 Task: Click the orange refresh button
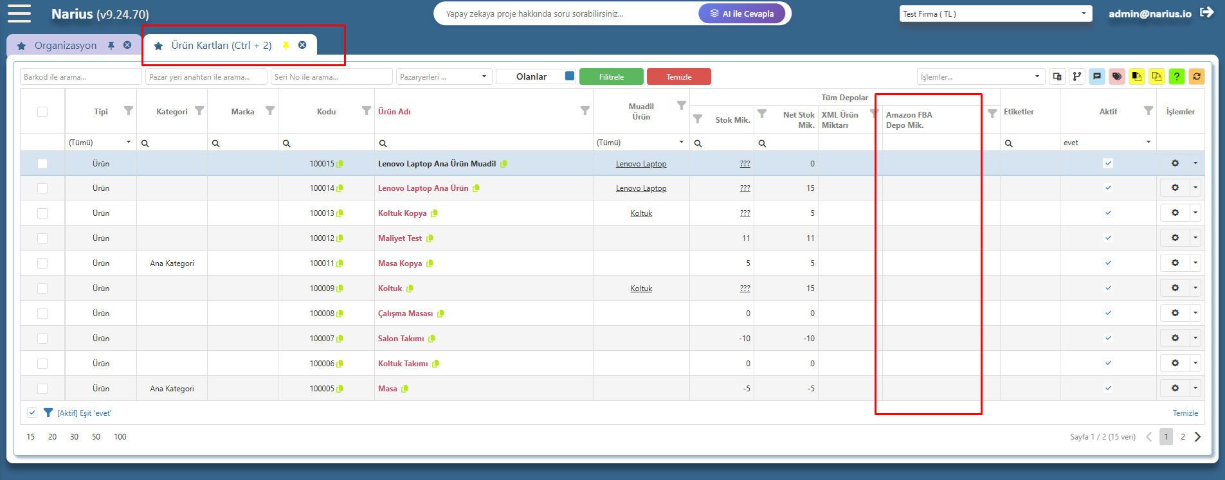(1197, 76)
